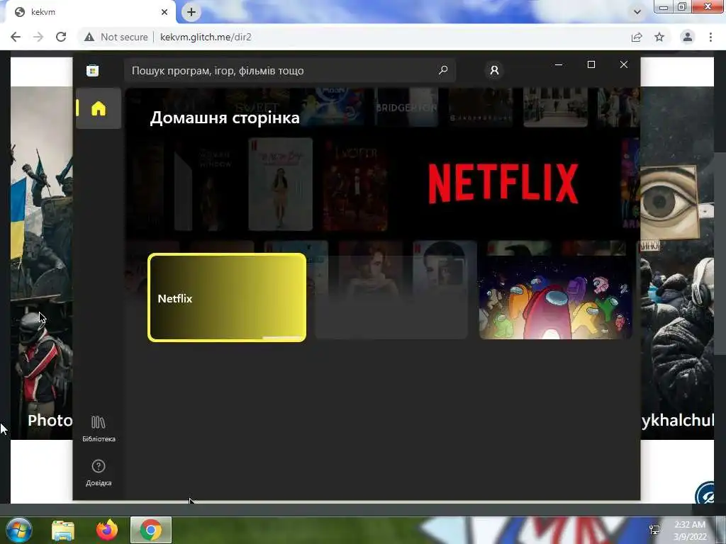726x544 pixels.
Task: Close the Store window
Action: click(624, 64)
